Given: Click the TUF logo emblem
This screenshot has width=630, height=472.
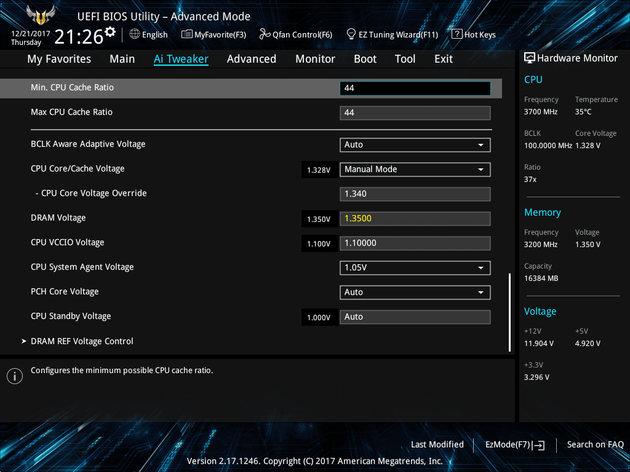Looking at the screenshot, I should tap(40, 15).
